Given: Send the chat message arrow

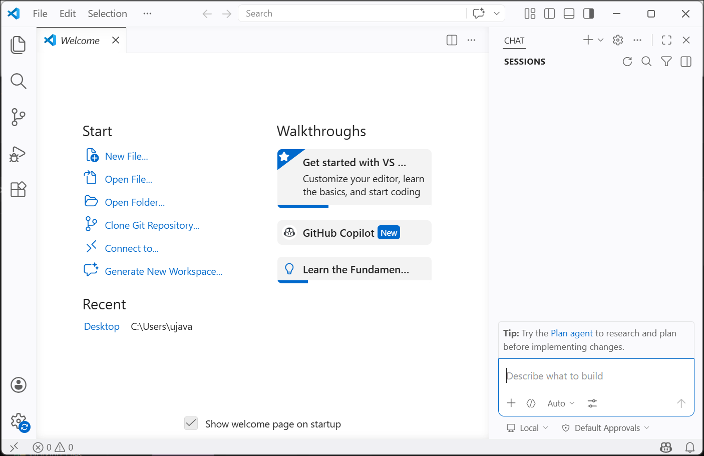Looking at the screenshot, I should (x=681, y=403).
